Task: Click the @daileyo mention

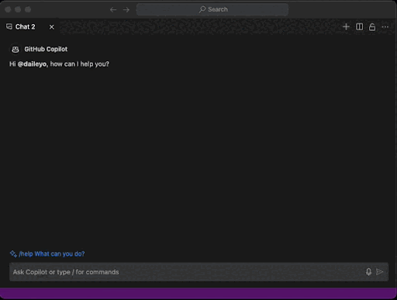Action: click(x=32, y=64)
